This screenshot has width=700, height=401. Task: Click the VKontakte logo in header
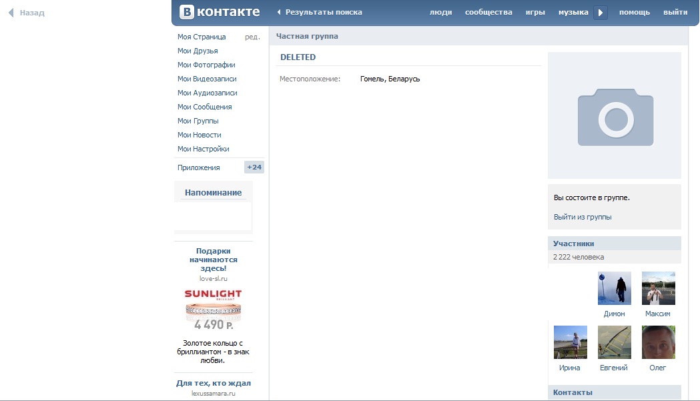point(220,12)
